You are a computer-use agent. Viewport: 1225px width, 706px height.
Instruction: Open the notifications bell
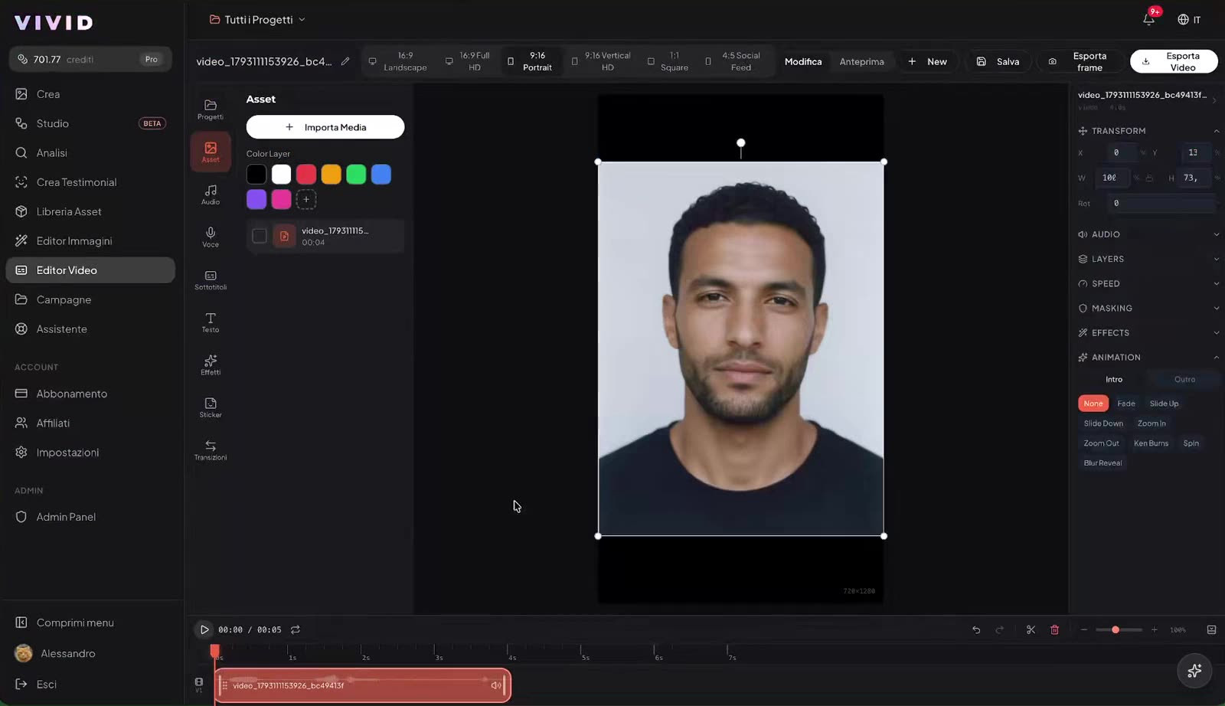coord(1148,19)
